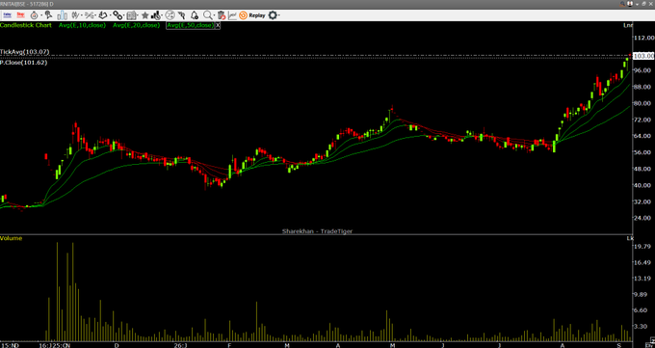
Task: Click the circular compare chart icon
Action: [x=170, y=15]
